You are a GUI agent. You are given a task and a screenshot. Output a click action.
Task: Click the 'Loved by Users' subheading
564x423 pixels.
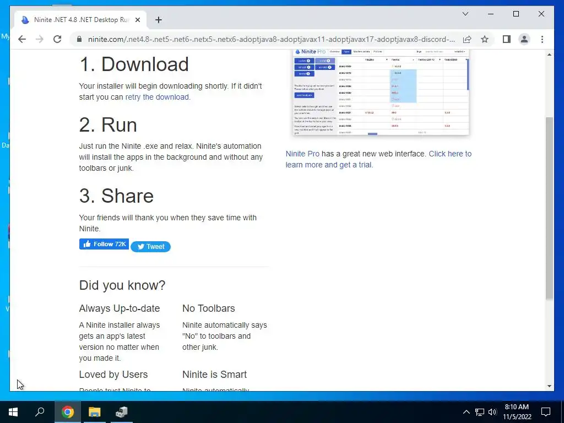tap(113, 375)
